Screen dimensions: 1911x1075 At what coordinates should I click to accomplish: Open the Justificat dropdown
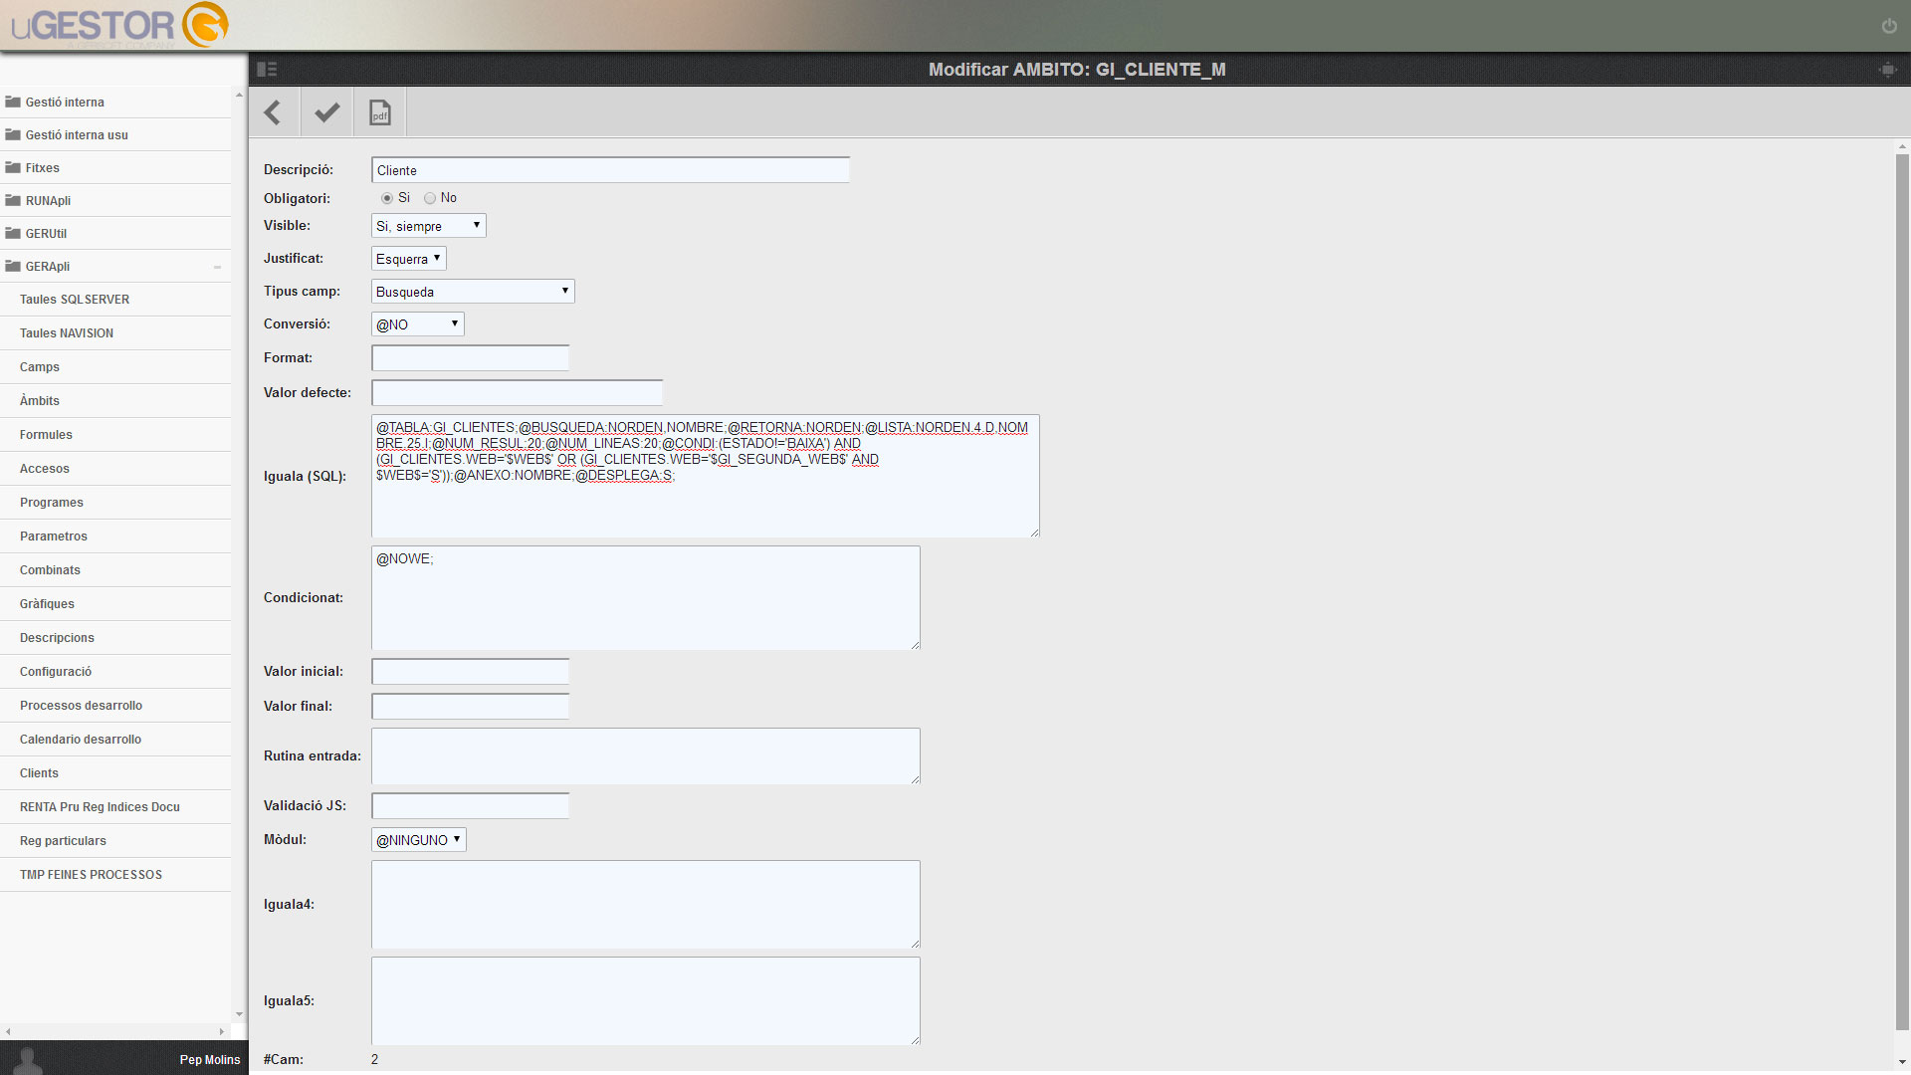409,259
